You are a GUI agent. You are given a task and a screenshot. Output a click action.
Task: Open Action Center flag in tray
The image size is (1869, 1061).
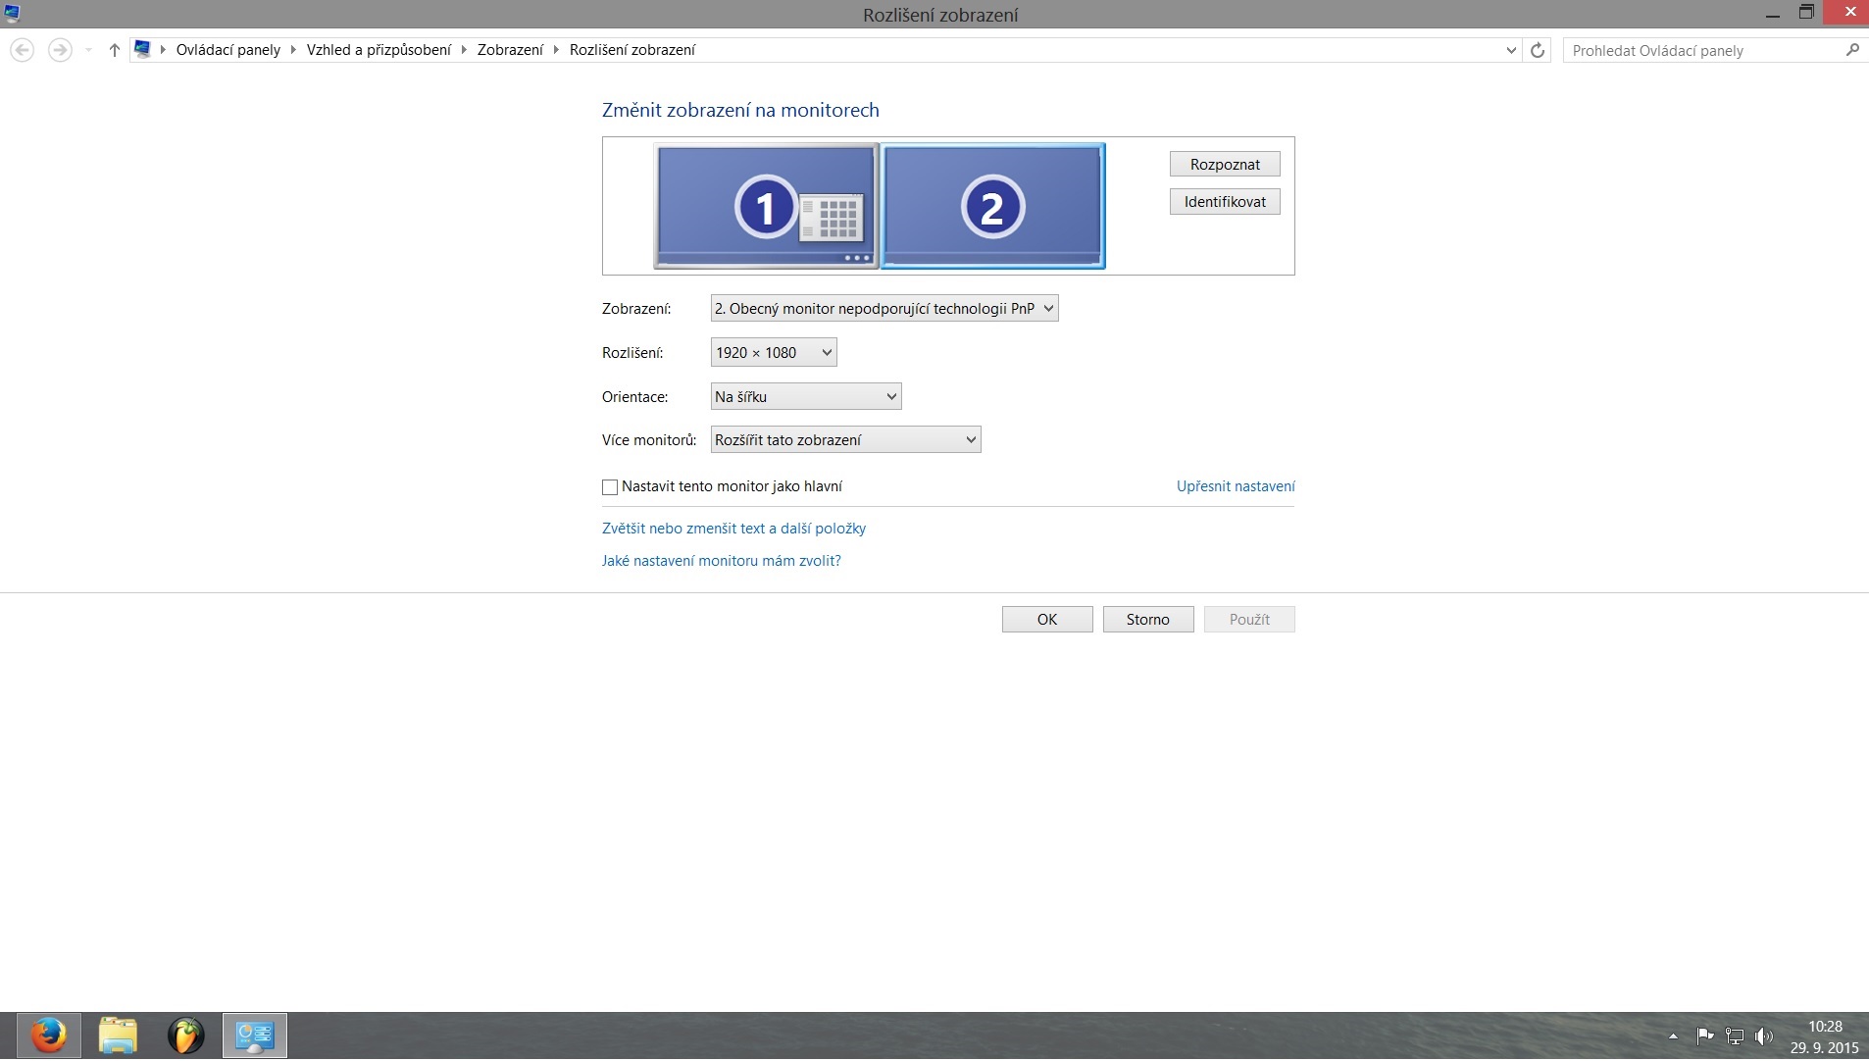click(1705, 1036)
